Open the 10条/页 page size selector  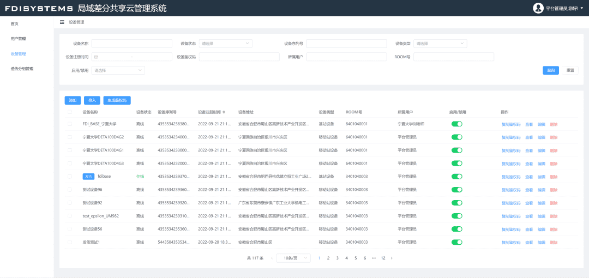(x=293, y=258)
